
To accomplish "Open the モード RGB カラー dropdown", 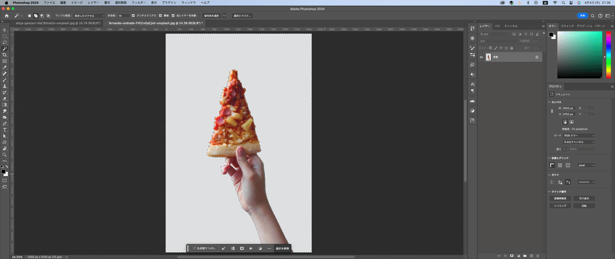I will pos(579,136).
